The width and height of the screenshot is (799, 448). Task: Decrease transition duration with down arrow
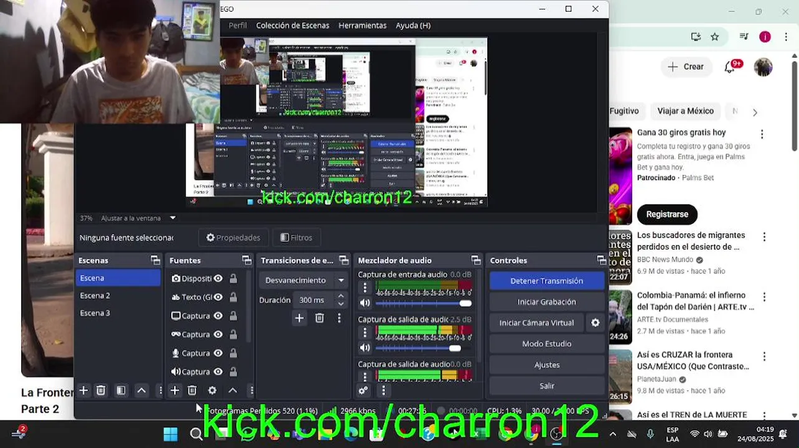(340, 304)
